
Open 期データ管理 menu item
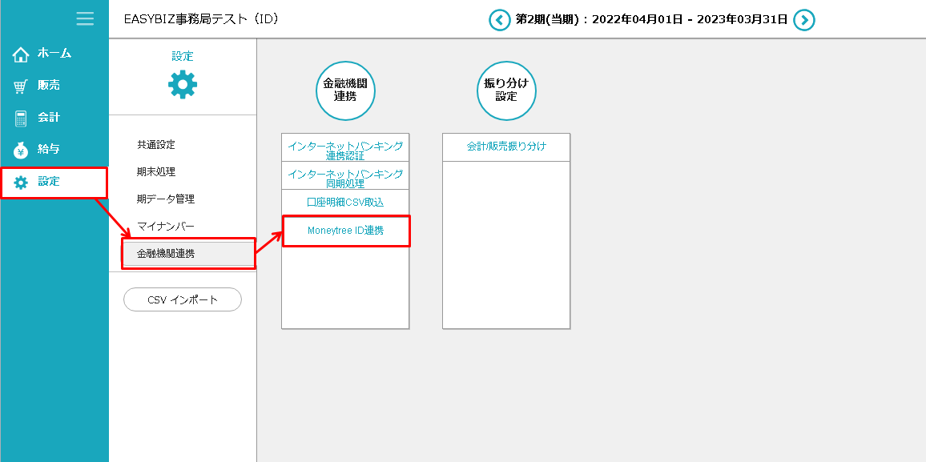[166, 199]
